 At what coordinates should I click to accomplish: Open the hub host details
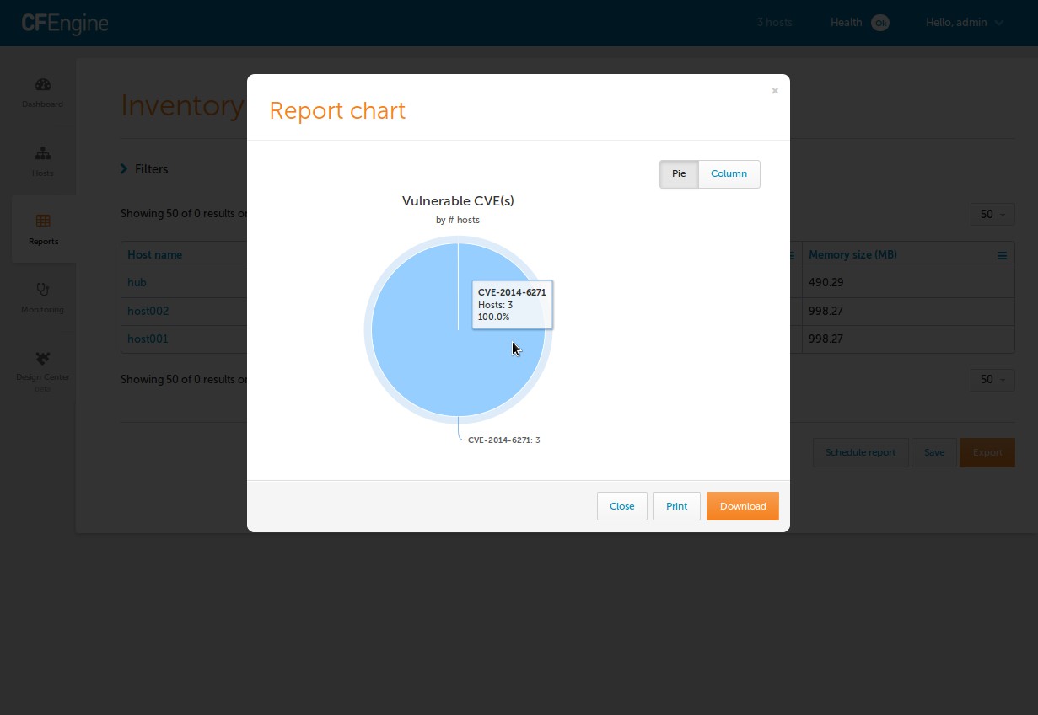[137, 282]
